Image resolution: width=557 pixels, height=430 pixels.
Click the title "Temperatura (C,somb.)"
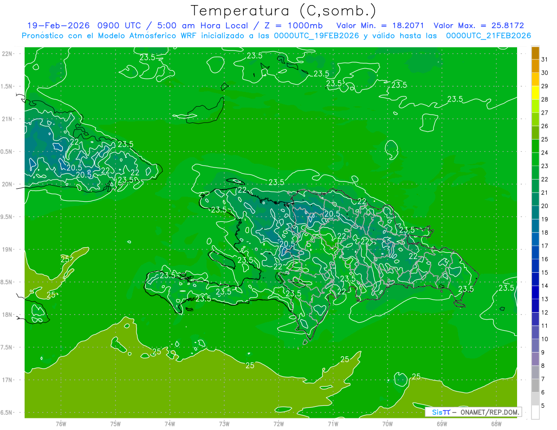pyautogui.click(x=284, y=11)
